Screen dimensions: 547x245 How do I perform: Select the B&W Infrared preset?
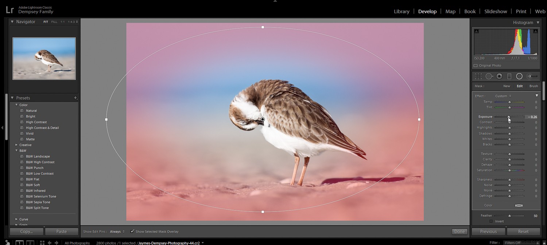35,190
